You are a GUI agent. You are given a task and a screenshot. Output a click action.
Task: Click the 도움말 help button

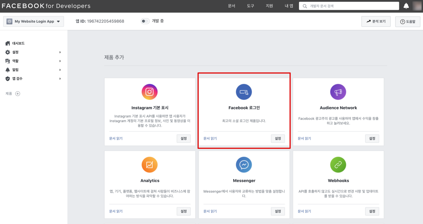(x=408, y=21)
